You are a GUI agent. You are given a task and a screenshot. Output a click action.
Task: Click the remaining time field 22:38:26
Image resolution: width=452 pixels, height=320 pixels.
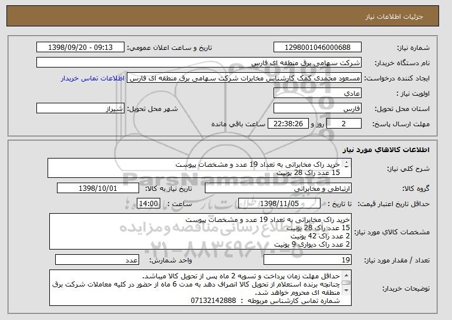pyautogui.click(x=288, y=124)
